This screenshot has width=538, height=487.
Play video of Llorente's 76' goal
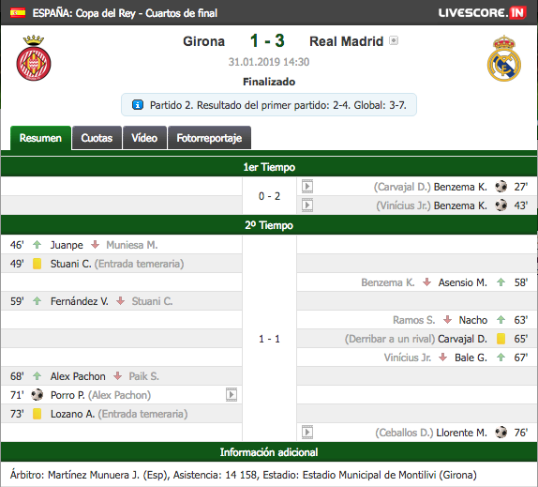[307, 433]
